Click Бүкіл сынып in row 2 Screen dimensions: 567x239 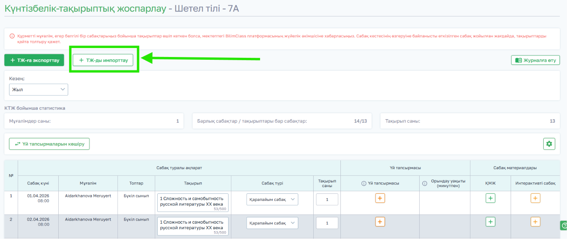pos(136,219)
